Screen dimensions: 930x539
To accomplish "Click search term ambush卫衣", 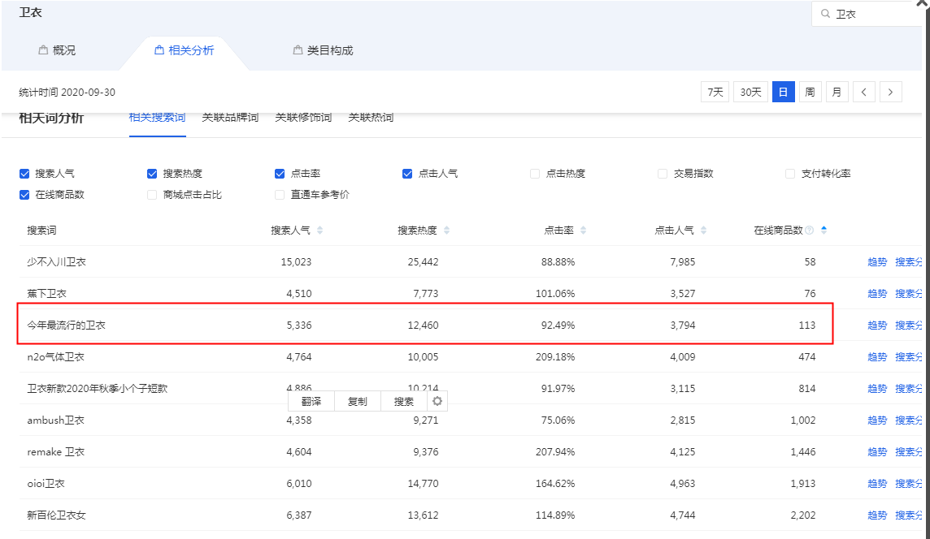I will [x=56, y=420].
